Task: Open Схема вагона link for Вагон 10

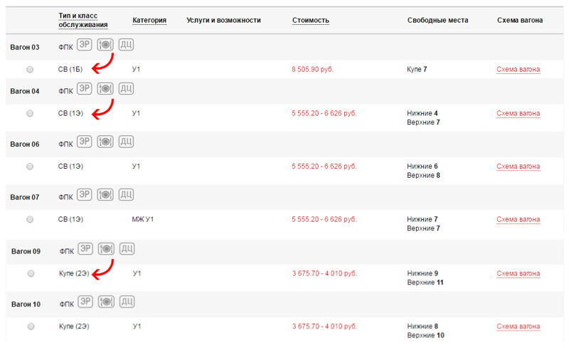Action: coord(519,327)
